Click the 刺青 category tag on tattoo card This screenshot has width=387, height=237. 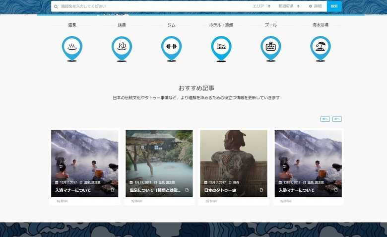coord(236,182)
